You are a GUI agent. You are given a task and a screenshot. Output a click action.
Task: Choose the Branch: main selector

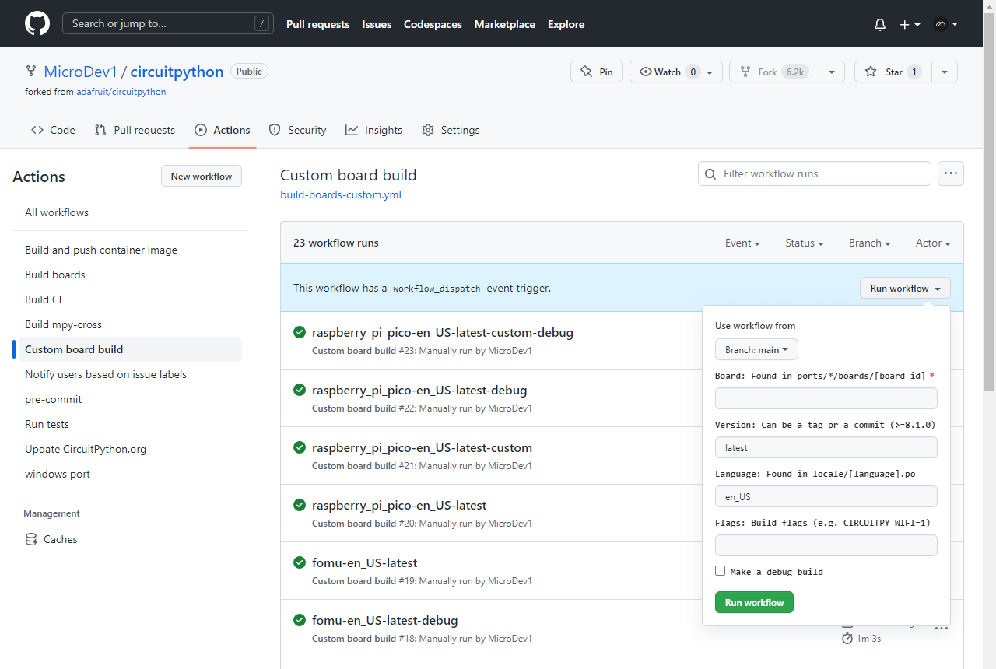[756, 349]
